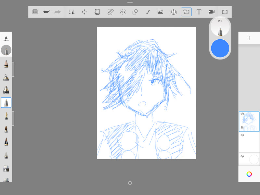Select the pointed Paintbrush below round brush
The height and width of the screenshot is (195, 260).
click(6, 142)
